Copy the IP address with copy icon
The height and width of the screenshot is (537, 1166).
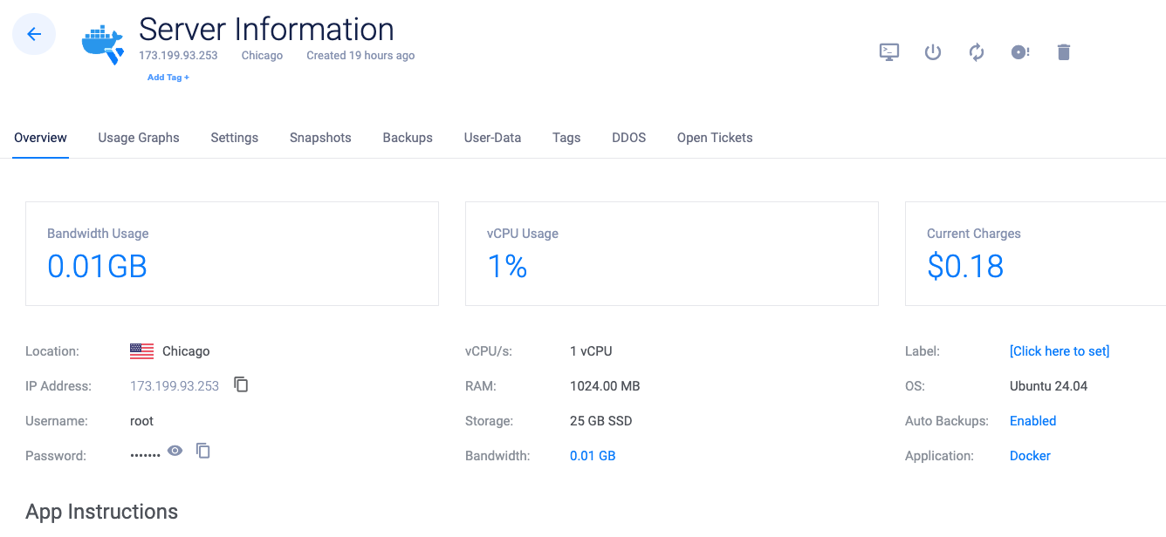pos(242,384)
